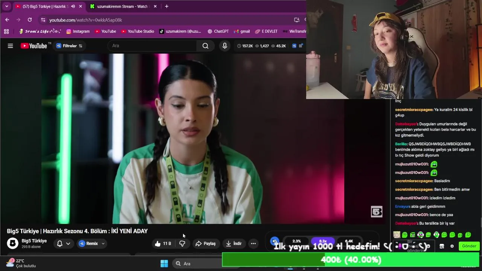The image size is (482, 271).
Task: Go forward in browser history
Action: [x=18, y=20]
